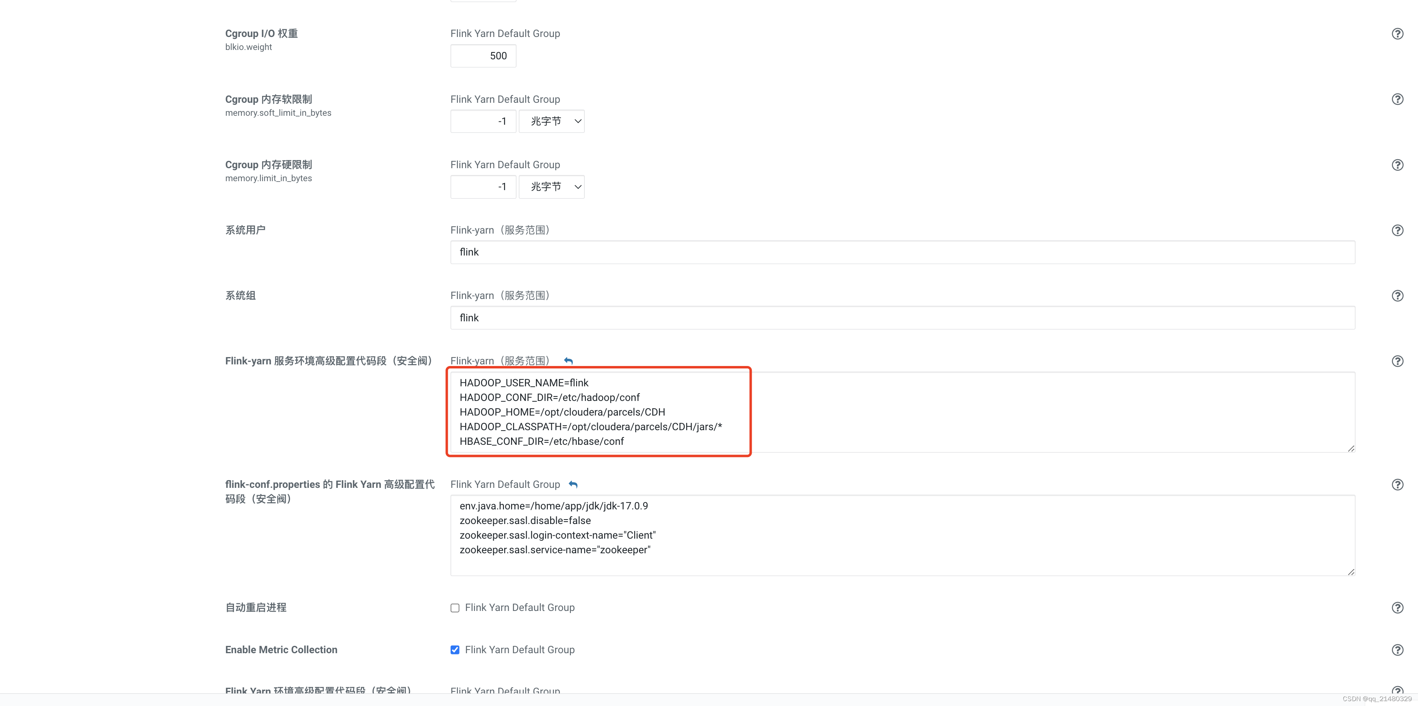
Task: Click help icon next to Cgroup I/O 权重
Action: [x=1398, y=34]
